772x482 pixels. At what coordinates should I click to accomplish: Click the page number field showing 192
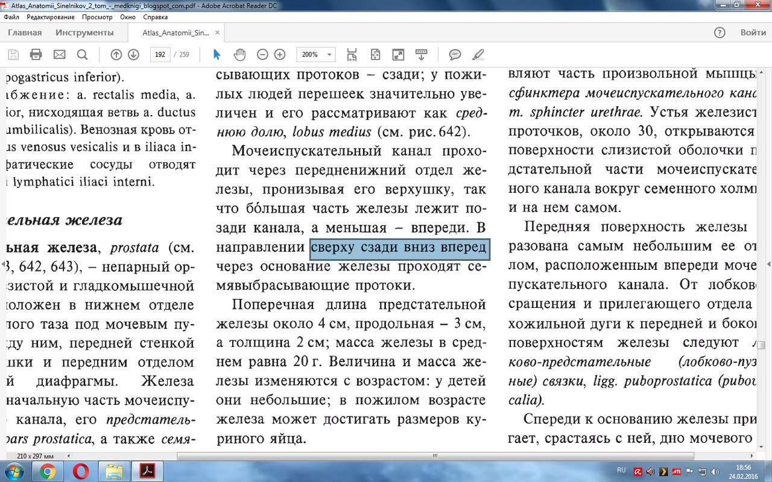pos(160,55)
